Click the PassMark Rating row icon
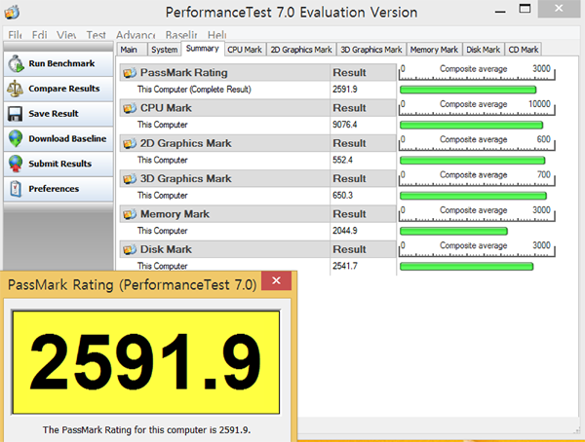 point(130,73)
